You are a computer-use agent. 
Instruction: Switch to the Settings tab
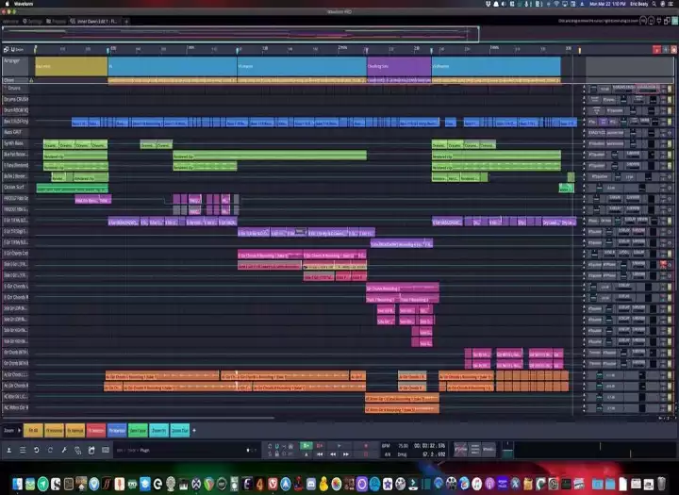33,20
